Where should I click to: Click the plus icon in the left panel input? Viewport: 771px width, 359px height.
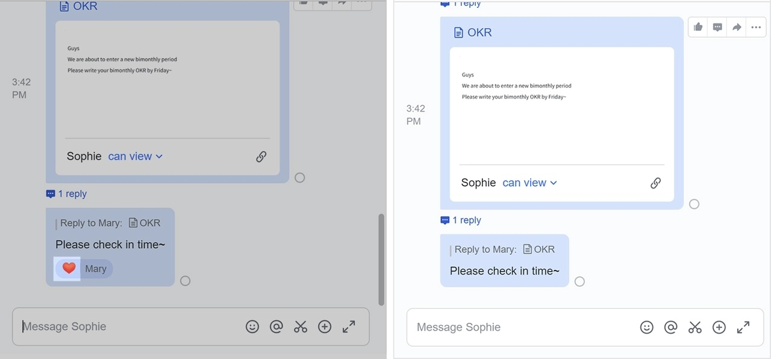coord(325,326)
